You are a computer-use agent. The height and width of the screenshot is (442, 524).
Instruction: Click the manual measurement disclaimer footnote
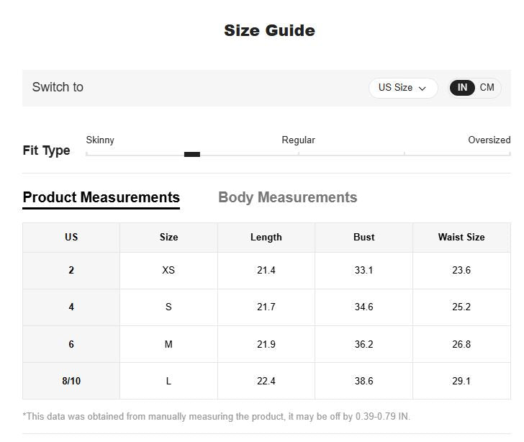(x=216, y=416)
